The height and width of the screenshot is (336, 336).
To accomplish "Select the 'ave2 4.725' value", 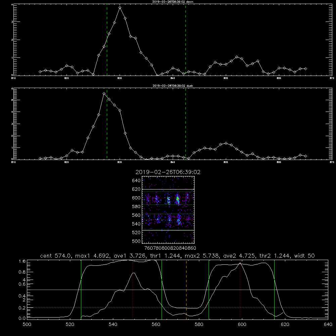I will tap(239, 256).
